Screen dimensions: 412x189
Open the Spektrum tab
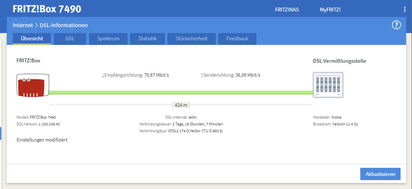[x=108, y=39]
